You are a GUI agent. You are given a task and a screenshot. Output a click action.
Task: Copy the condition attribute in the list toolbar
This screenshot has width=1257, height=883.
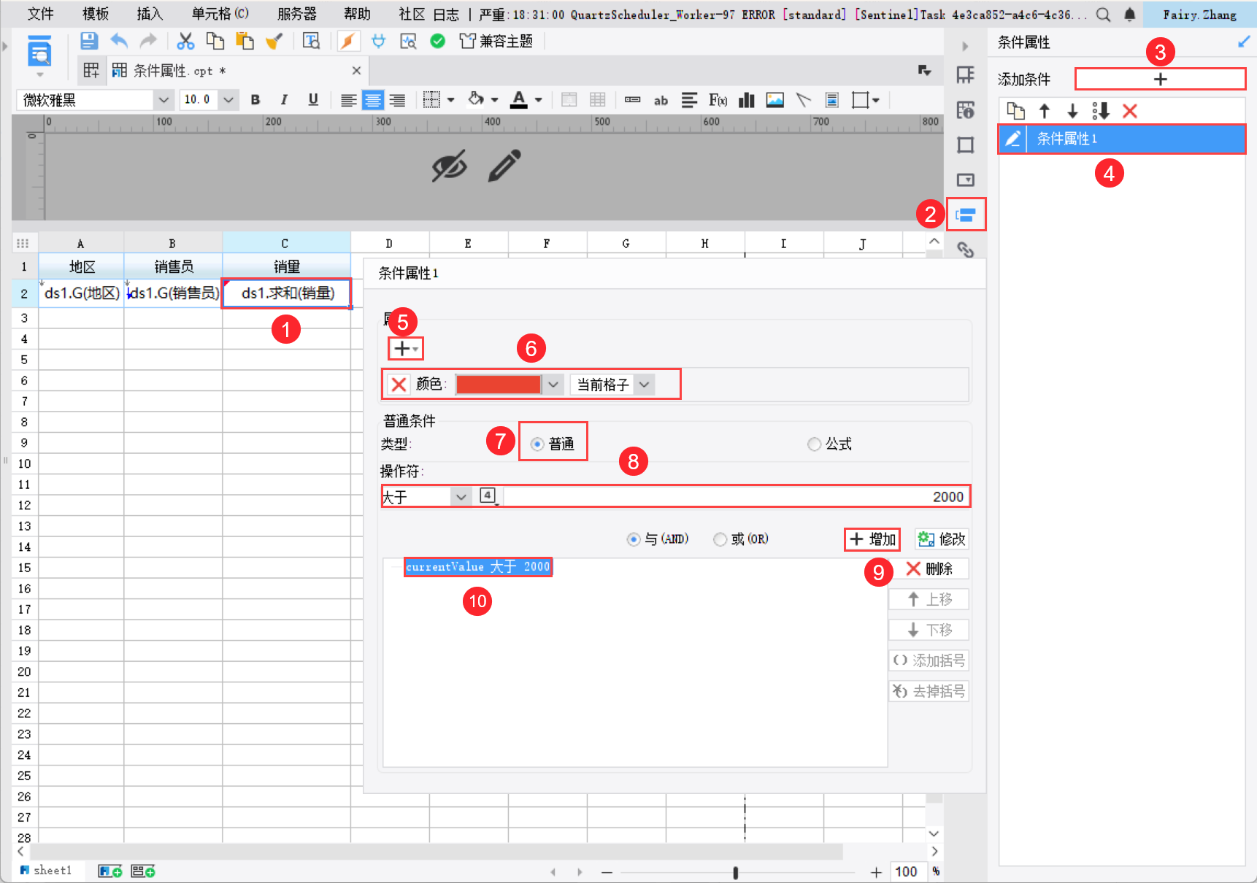(1016, 111)
